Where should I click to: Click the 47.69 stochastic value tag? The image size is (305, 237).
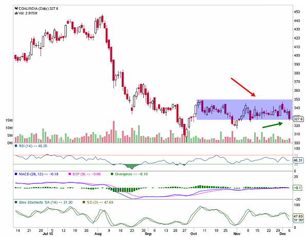[x=298, y=216]
